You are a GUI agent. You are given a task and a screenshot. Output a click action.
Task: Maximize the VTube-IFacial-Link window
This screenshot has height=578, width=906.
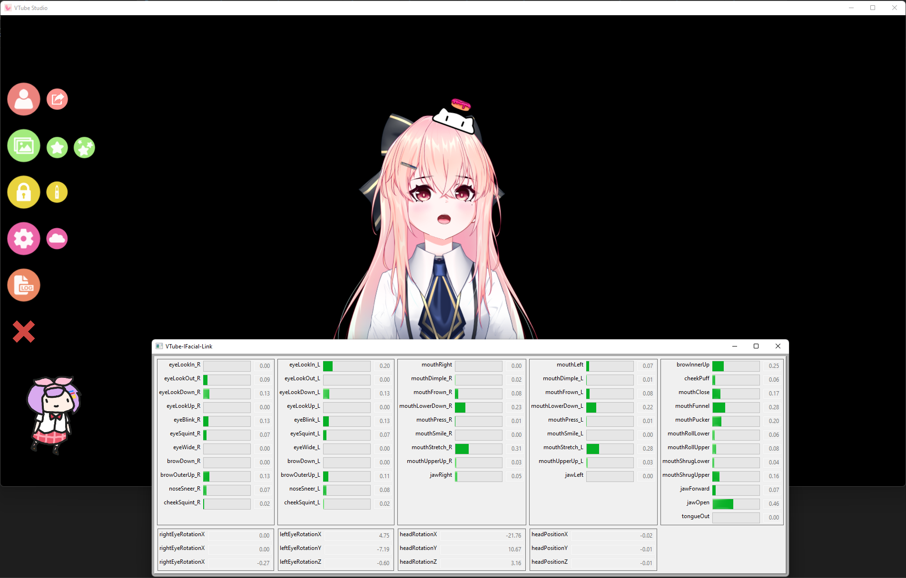pos(756,346)
